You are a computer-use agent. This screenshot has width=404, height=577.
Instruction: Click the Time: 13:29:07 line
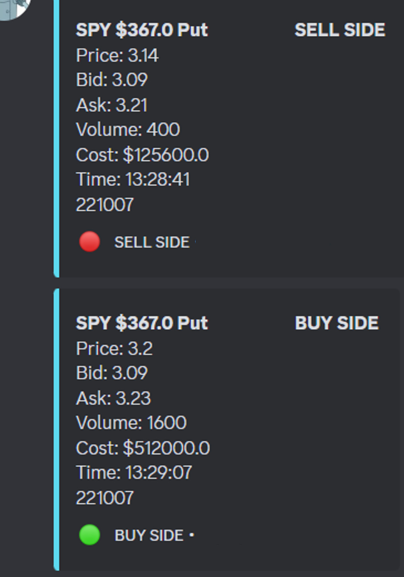pos(134,473)
